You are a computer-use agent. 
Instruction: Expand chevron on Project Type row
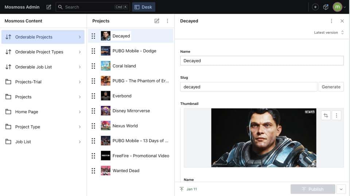point(80,127)
